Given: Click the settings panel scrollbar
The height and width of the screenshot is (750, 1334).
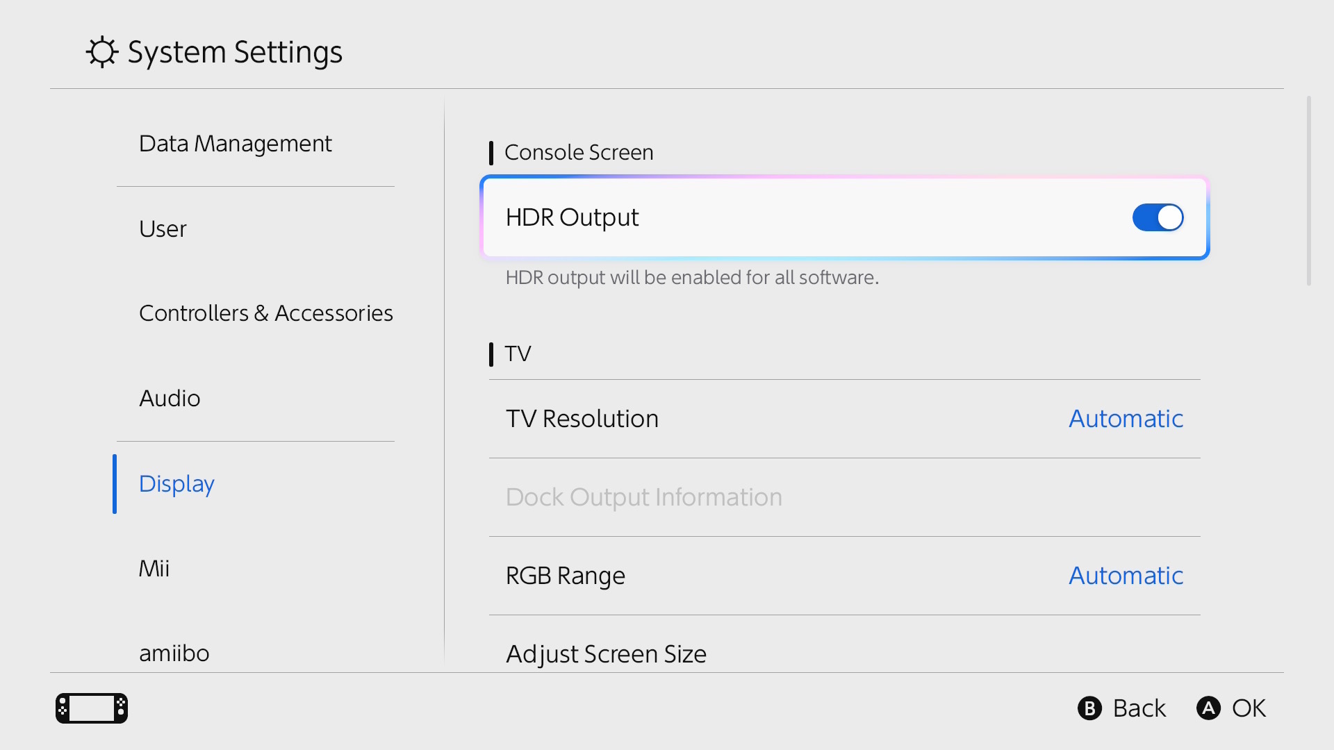Looking at the screenshot, I should click(x=1308, y=191).
